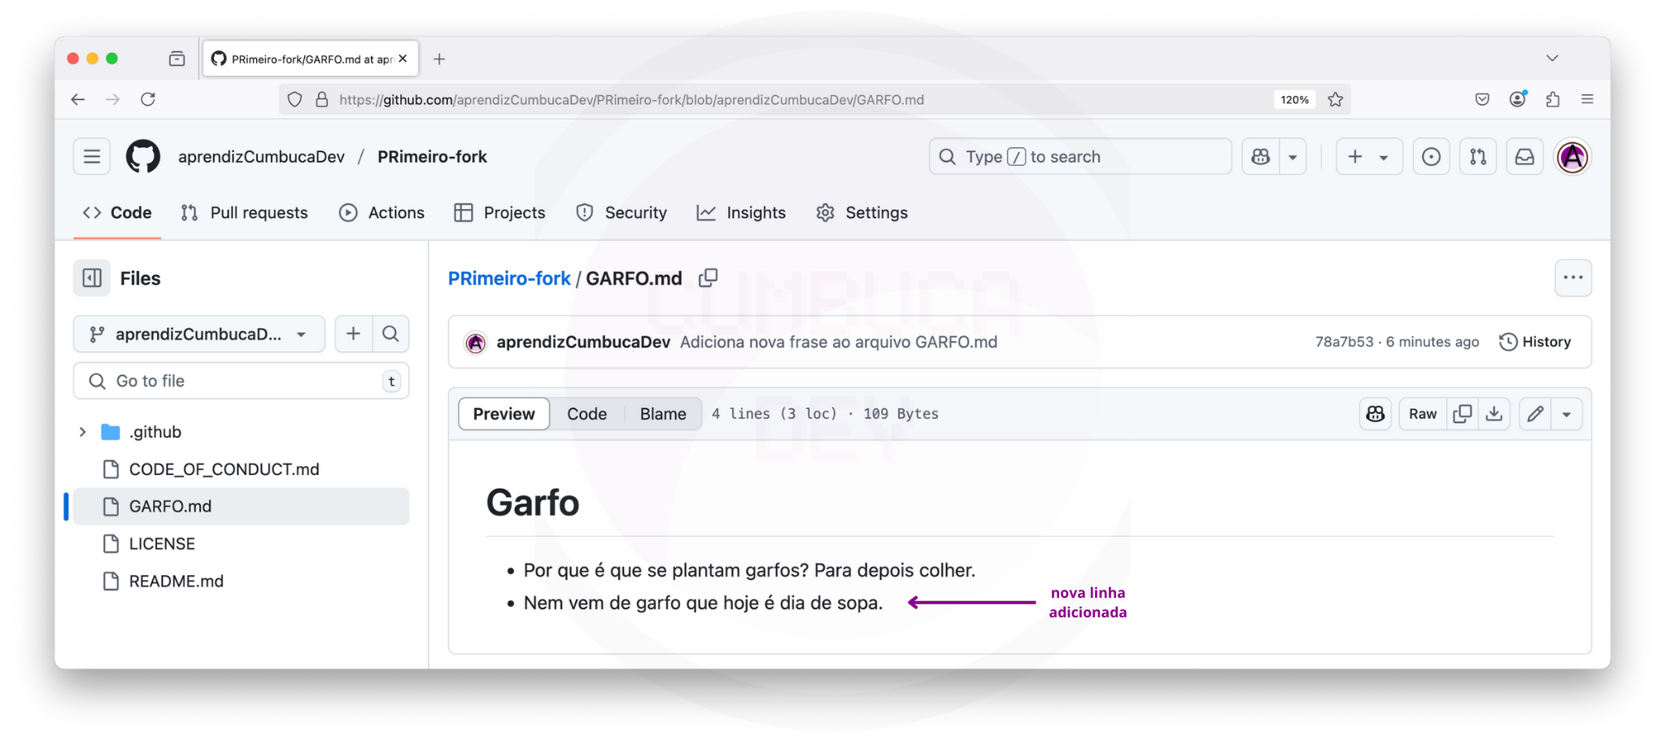Switch to the Preview view
The image size is (1666, 741).
[504, 414]
